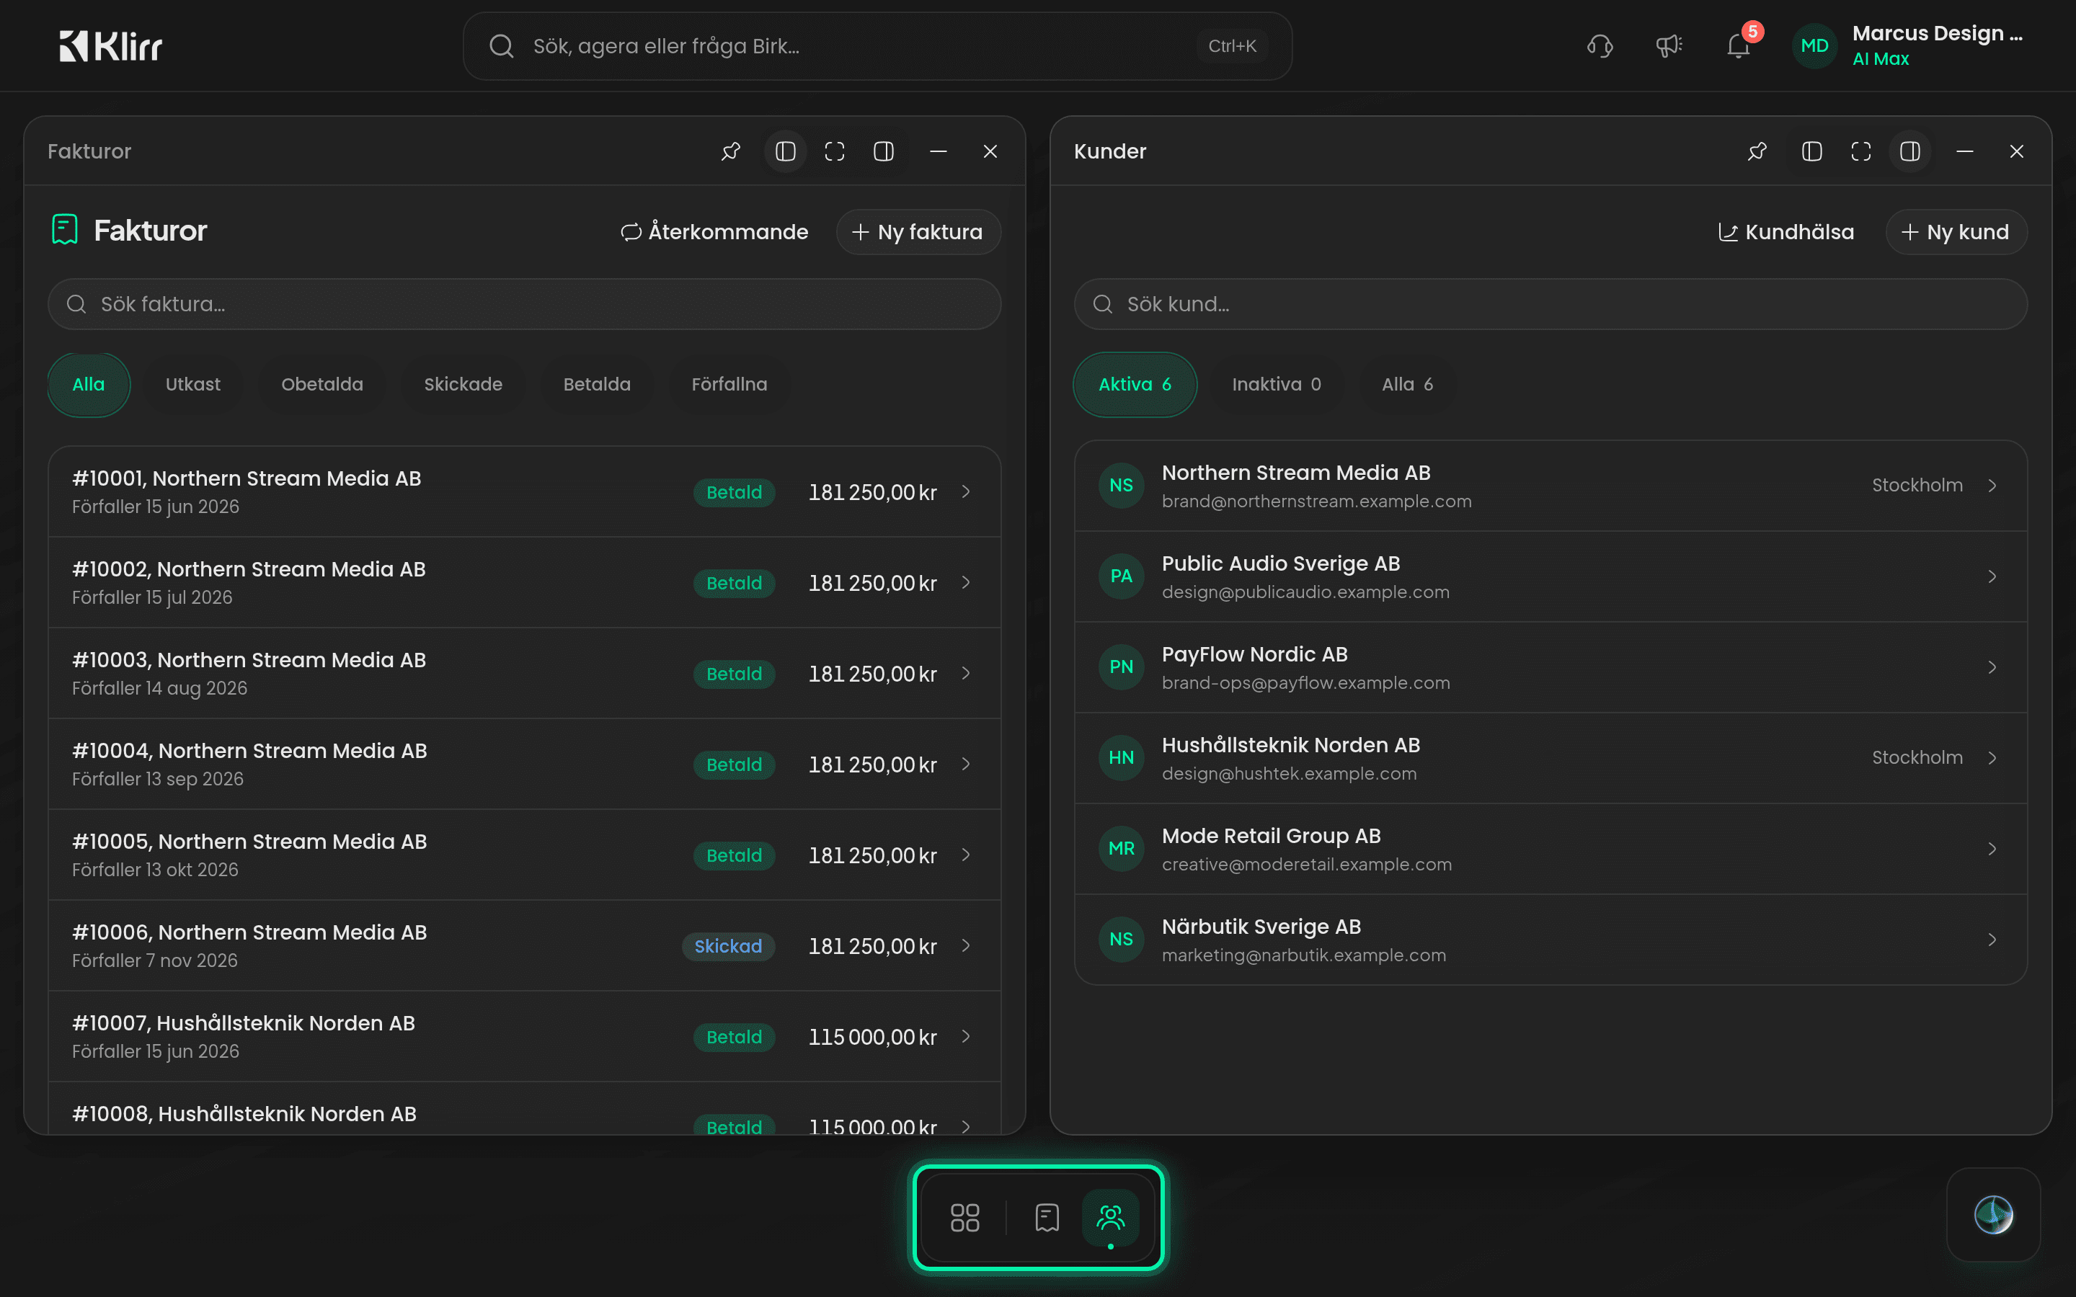
Task: Open the notifications bell
Action: point(1739,45)
